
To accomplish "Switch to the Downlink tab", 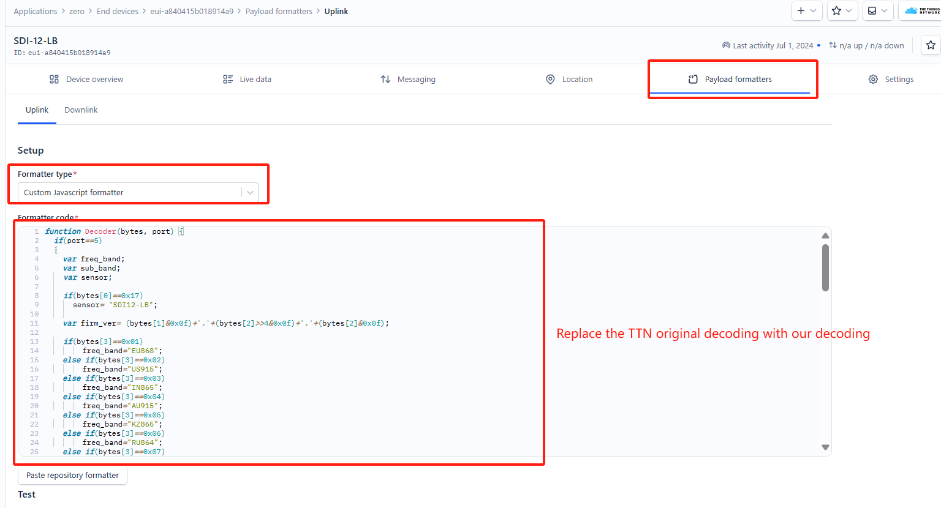I will [x=81, y=110].
